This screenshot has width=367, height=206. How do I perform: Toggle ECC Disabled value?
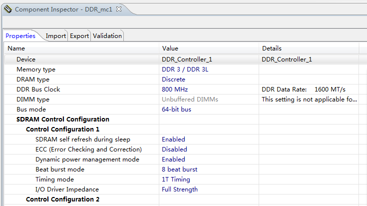click(x=174, y=149)
